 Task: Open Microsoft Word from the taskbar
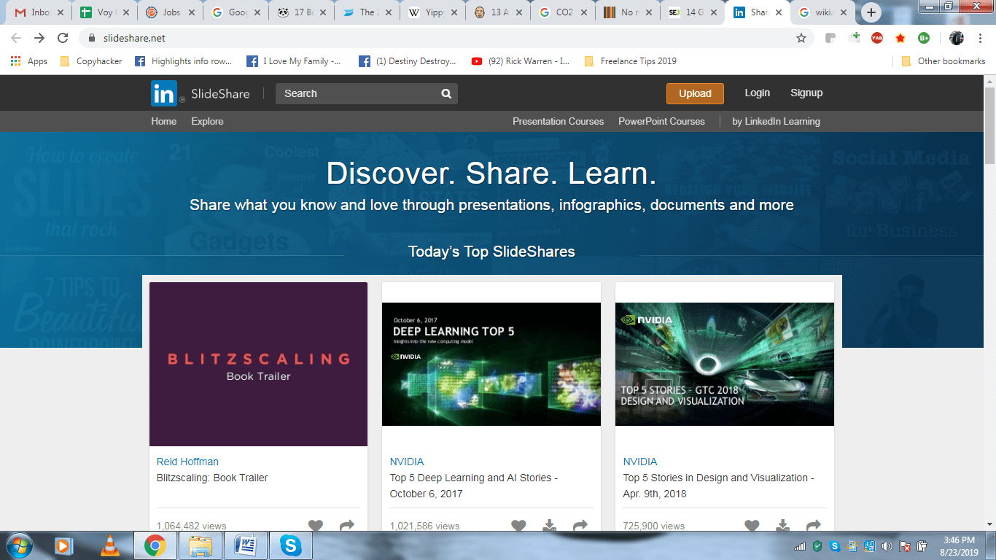click(246, 545)
